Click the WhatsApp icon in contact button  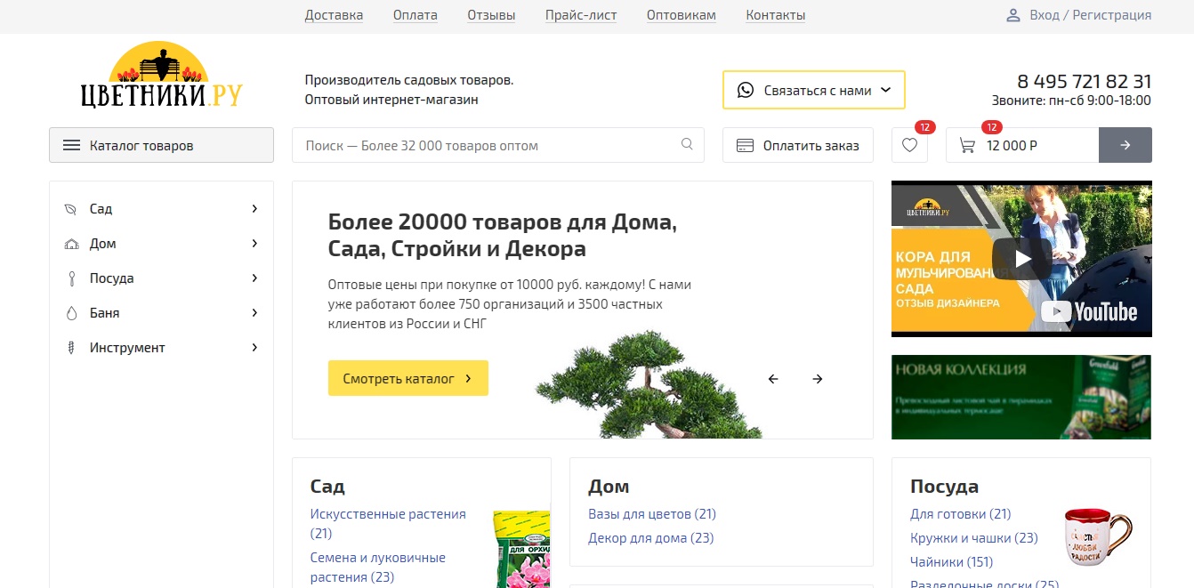tap(746, 90)
